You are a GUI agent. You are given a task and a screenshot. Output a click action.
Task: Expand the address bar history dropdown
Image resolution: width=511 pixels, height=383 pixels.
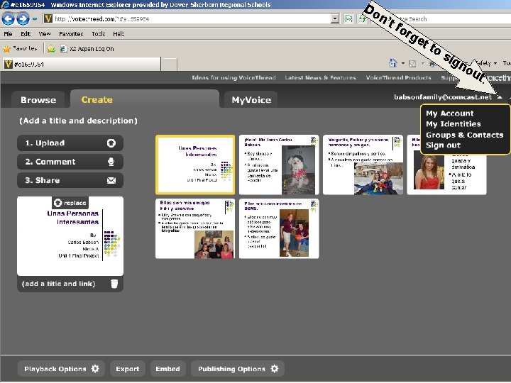coord(335,19)
